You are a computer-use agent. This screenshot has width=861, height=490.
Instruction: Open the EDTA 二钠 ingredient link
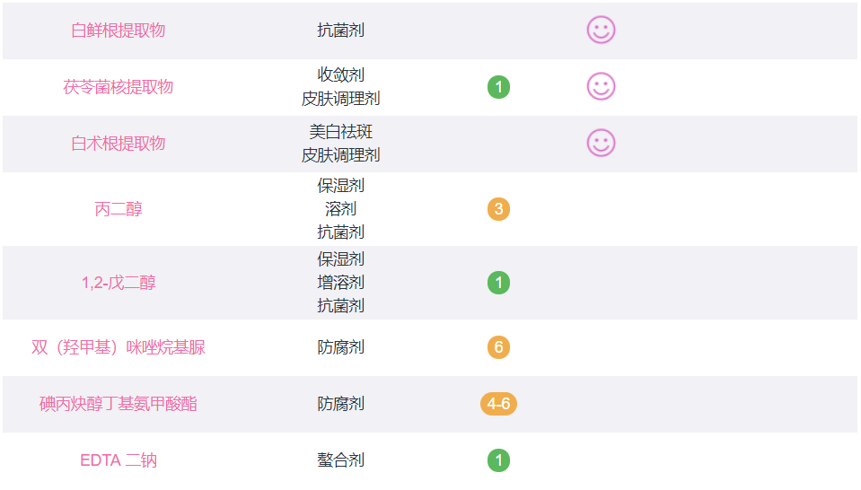point(119,460)
